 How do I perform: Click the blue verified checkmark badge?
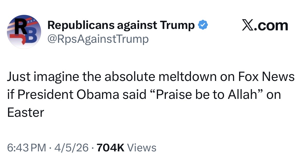[x=203, y=25]
